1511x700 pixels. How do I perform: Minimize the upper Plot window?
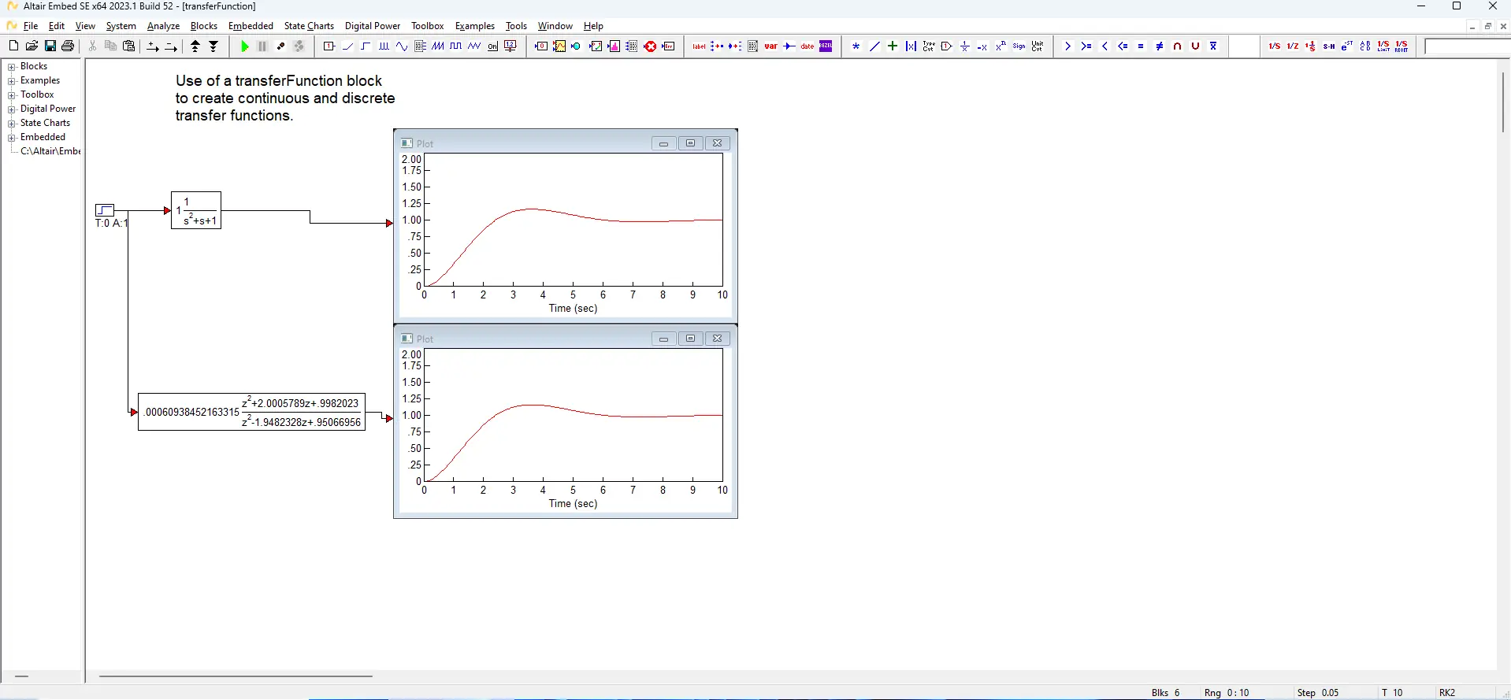coord(663,143)
